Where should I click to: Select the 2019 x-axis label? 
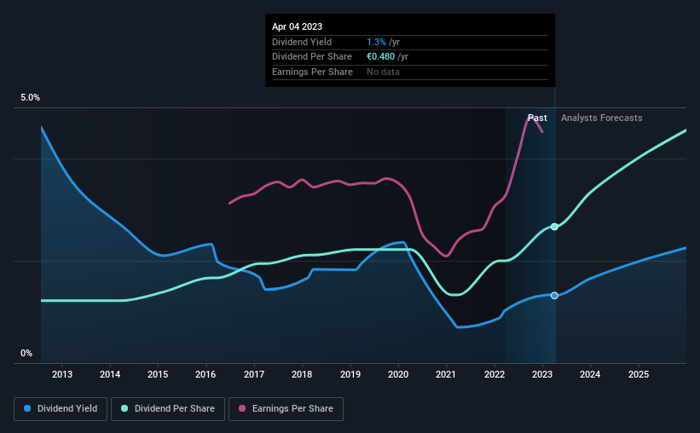(350, 374)
